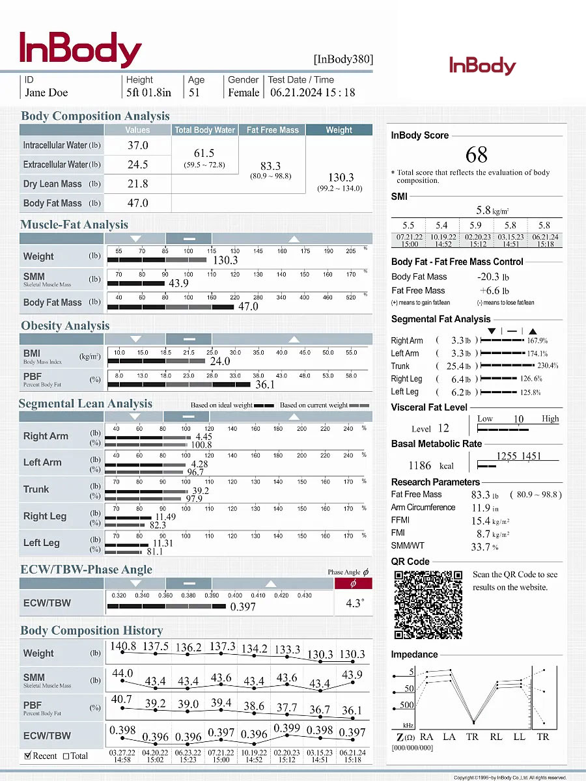586x781 pixels.
Task: Click the Jane Doe ID field
Action: pyautogui.click(x=46, y=92)
